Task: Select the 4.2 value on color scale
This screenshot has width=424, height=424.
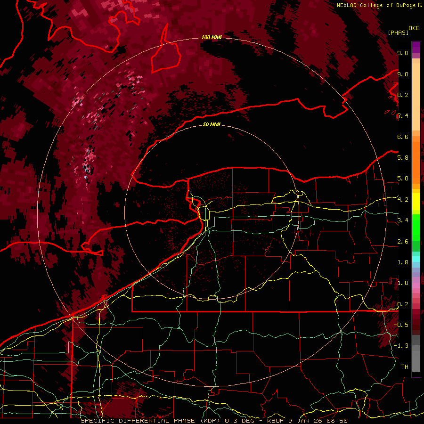Action: point(403,200)
